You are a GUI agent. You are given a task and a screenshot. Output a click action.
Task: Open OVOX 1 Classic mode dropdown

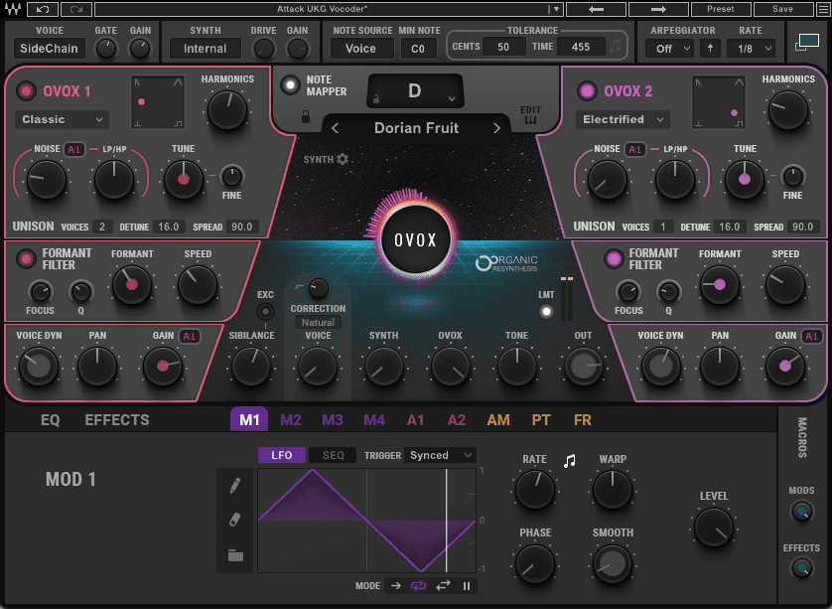63,119
